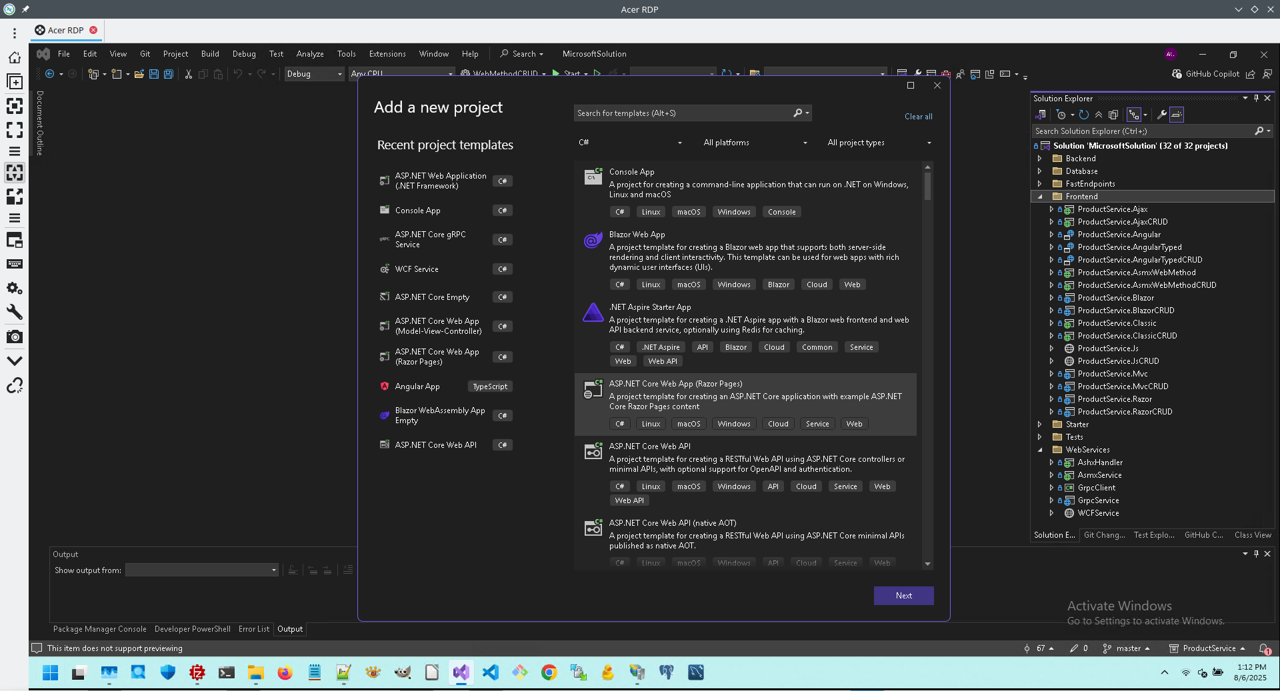Select GrpcService project in Solution Explorer
This screenshot has width=1280, height=691.
1098,500
